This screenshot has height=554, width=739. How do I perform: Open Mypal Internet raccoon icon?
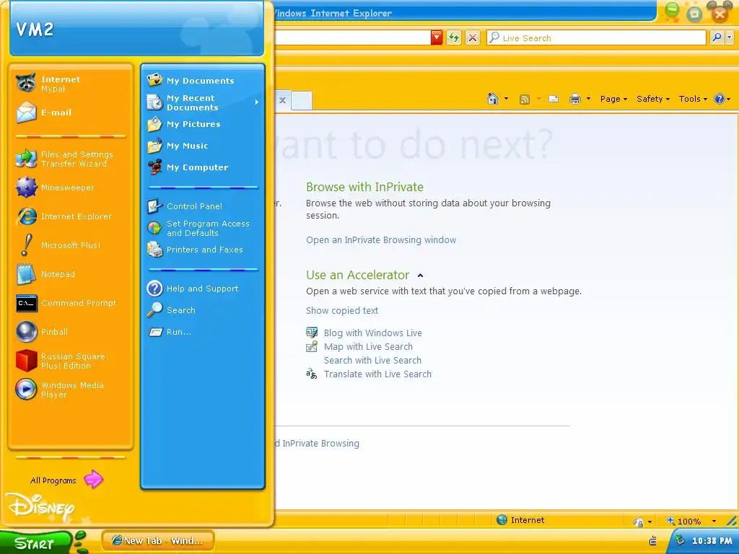click(26, 84)
